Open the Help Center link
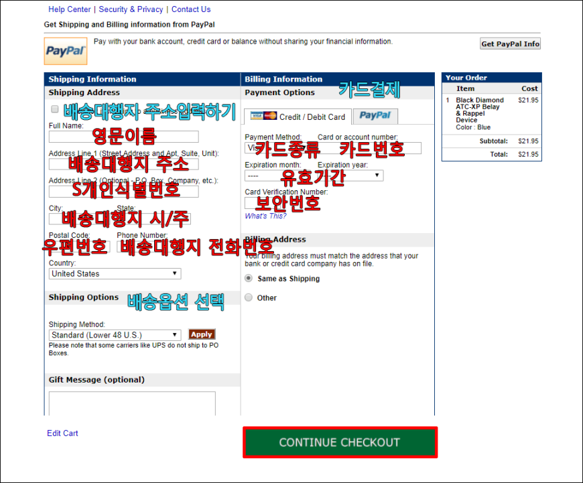 tap(70, 9)
